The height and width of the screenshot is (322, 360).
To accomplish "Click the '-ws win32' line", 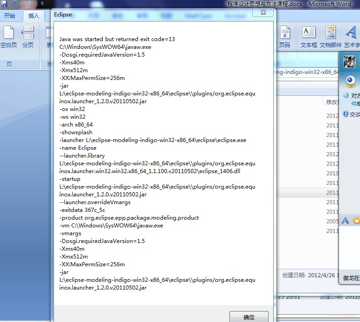I will coord(72,117).
